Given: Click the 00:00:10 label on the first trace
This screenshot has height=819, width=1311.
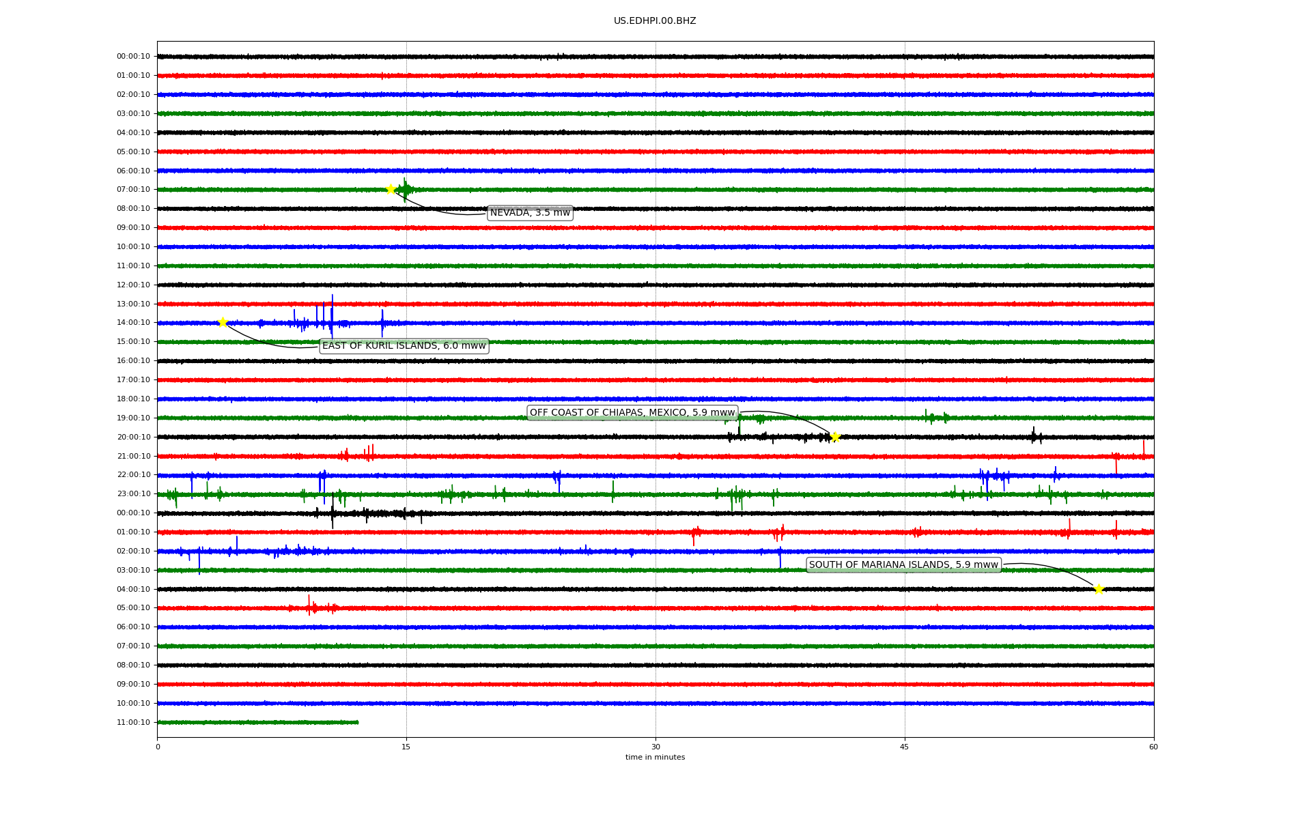Looking at the screenshot, I should (x=133, y=57).
